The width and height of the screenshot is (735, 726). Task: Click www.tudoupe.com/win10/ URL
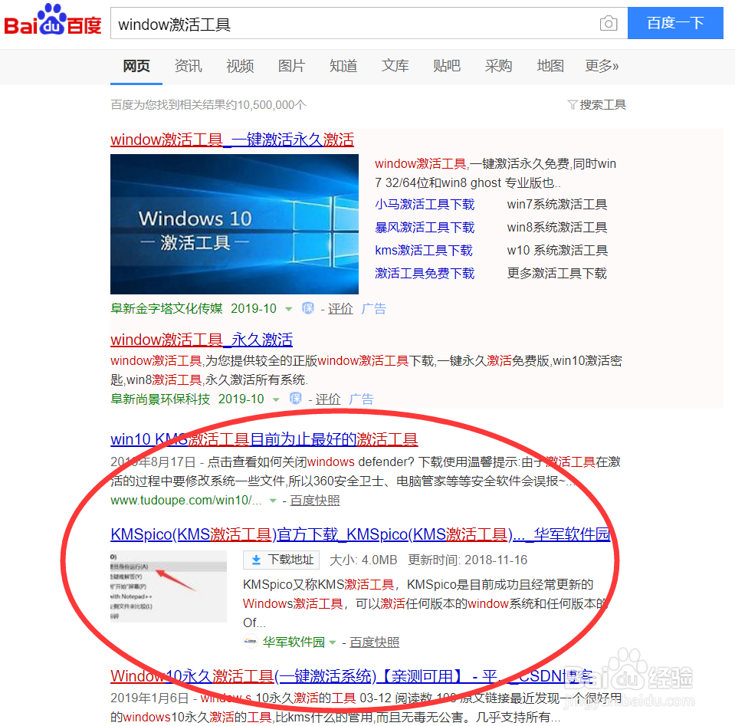coord(186,501)
